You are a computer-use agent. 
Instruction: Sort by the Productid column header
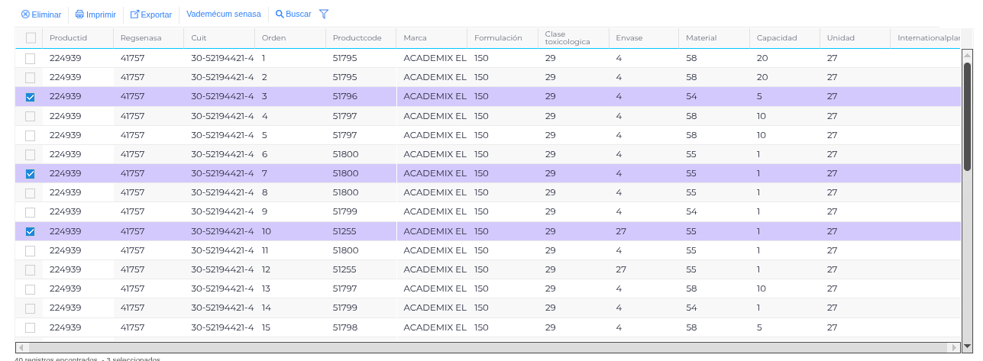pyautogui.click(x=69, y=38)
